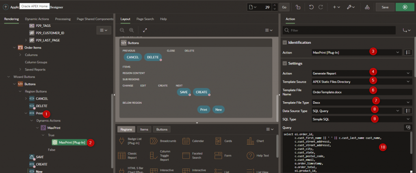
Task: Zoom out the layout view
Action: pos(122,30)
